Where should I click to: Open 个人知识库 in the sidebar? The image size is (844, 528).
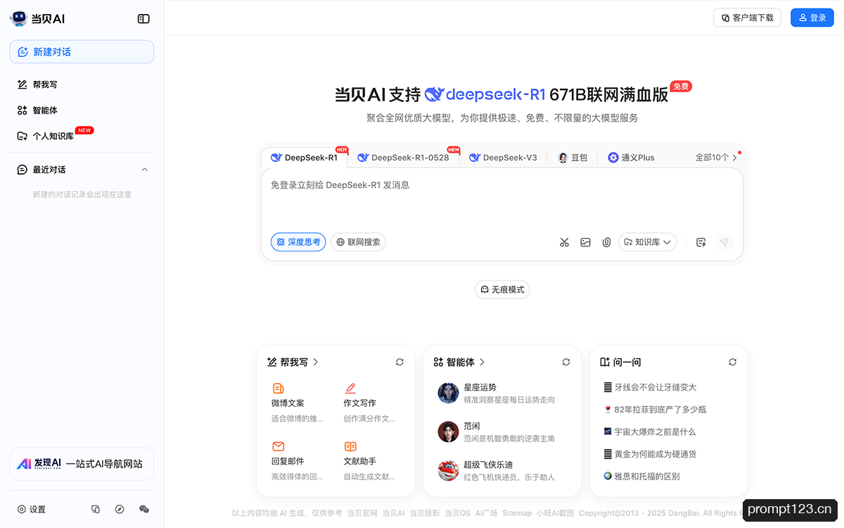pos(46,136)
